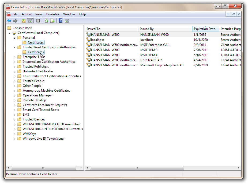Collapse the Certificates (Local Computer) node
248x184 pixels.
pos(9,33)
